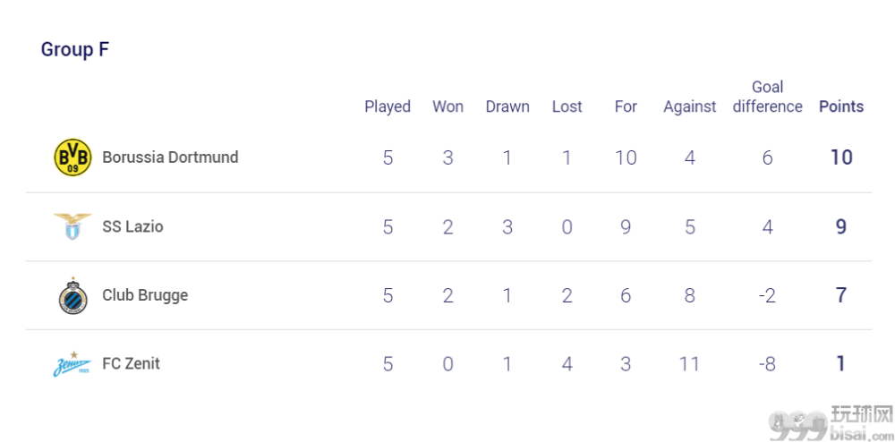Image resolution: width=895 pixels, height=442 pixels.
Task: Click Dortmund's bold points total
Action: click(x=841, y=157)
